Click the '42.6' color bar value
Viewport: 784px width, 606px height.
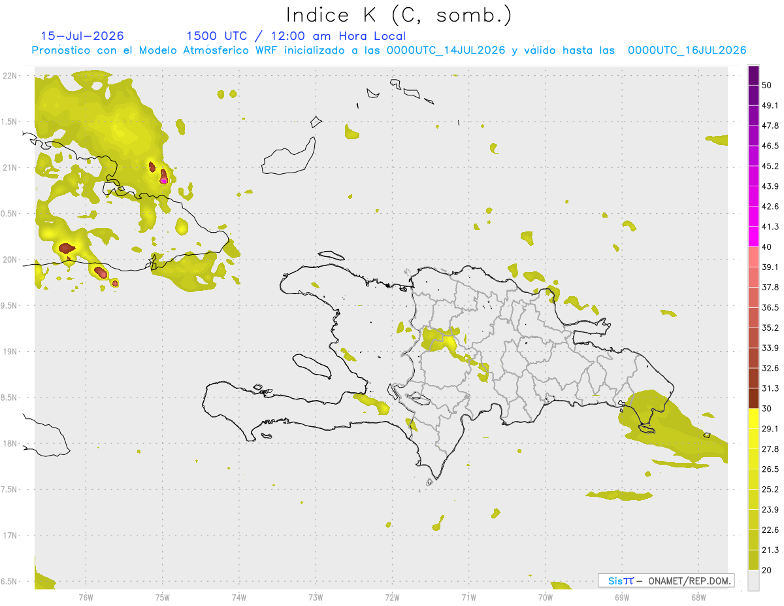click(770, 207)
